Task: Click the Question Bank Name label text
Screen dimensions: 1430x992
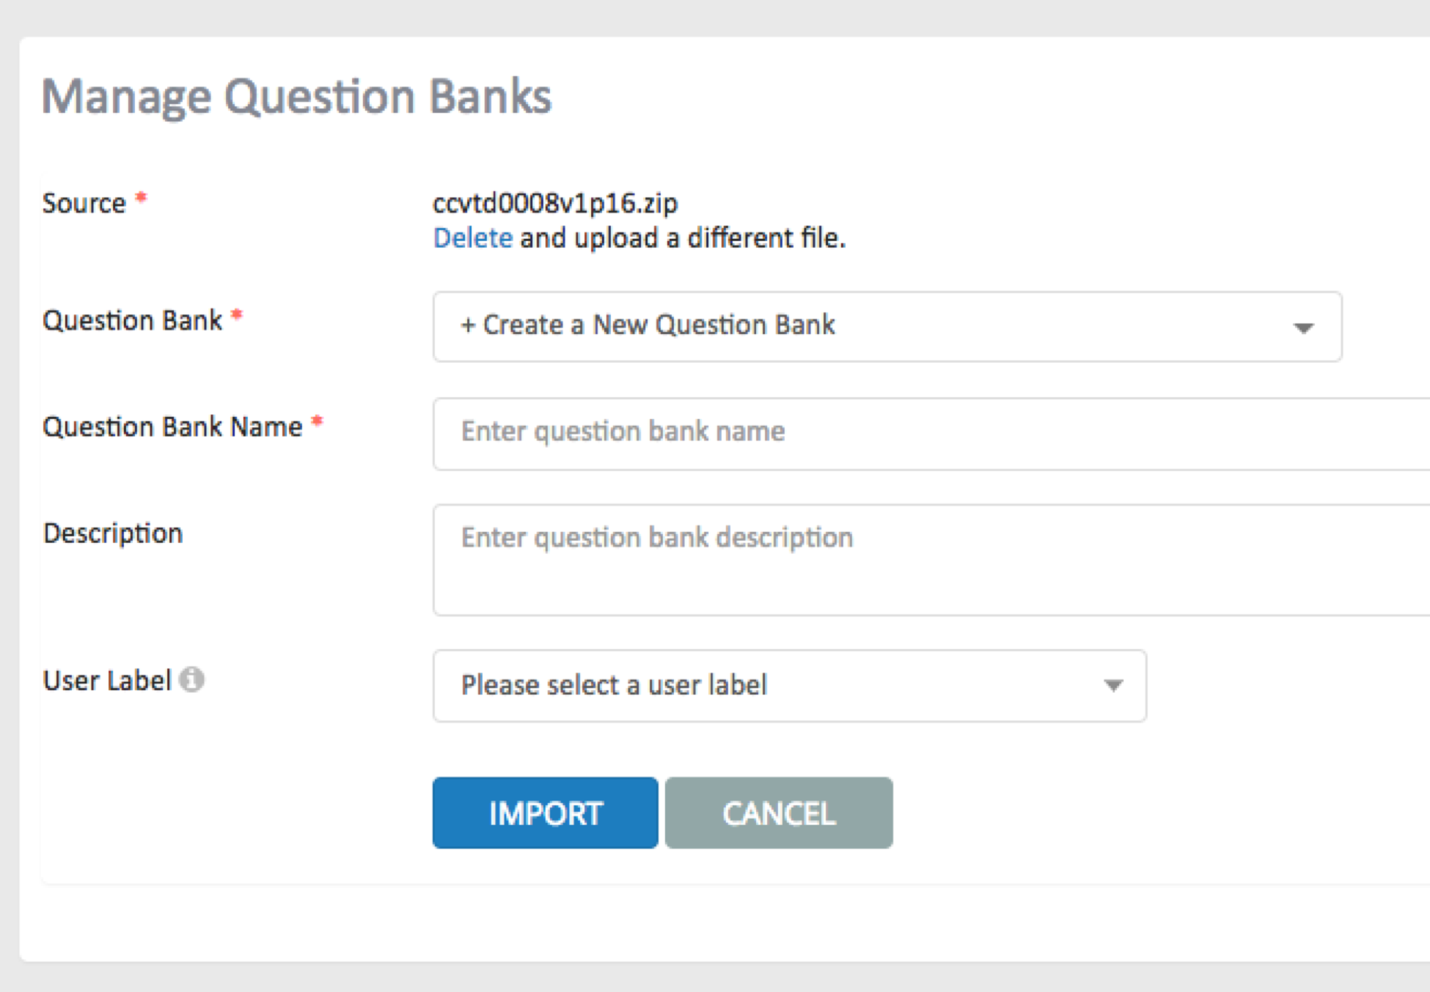Action: pos(172,426)
